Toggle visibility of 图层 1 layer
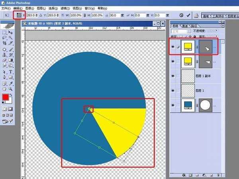 coord(173,91)
